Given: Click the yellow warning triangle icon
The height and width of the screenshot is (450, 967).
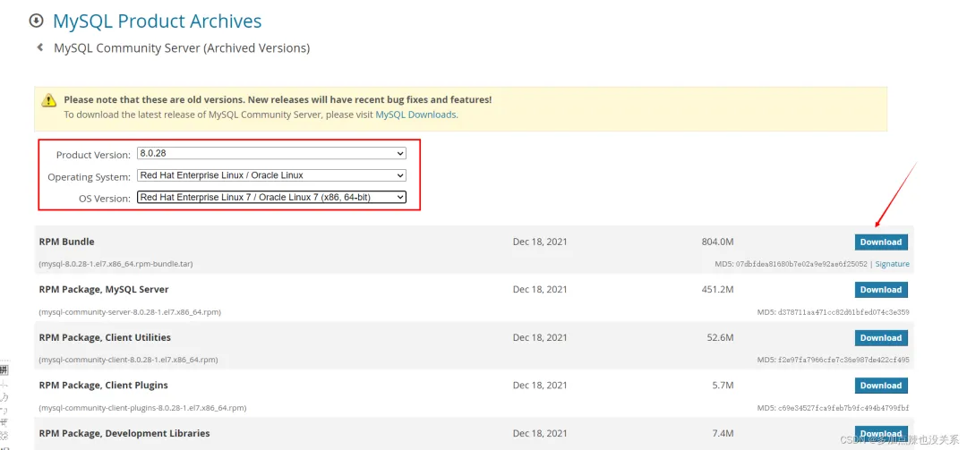Looking at the screenshot, I should click(x=48, y=100).
